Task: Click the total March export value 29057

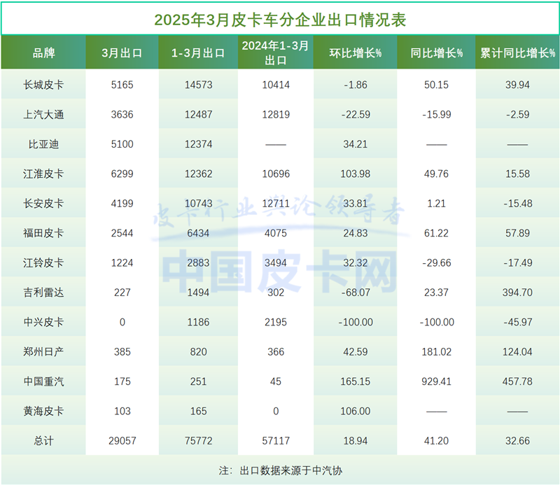Action: pyautogui.click(x=122, y=441)
